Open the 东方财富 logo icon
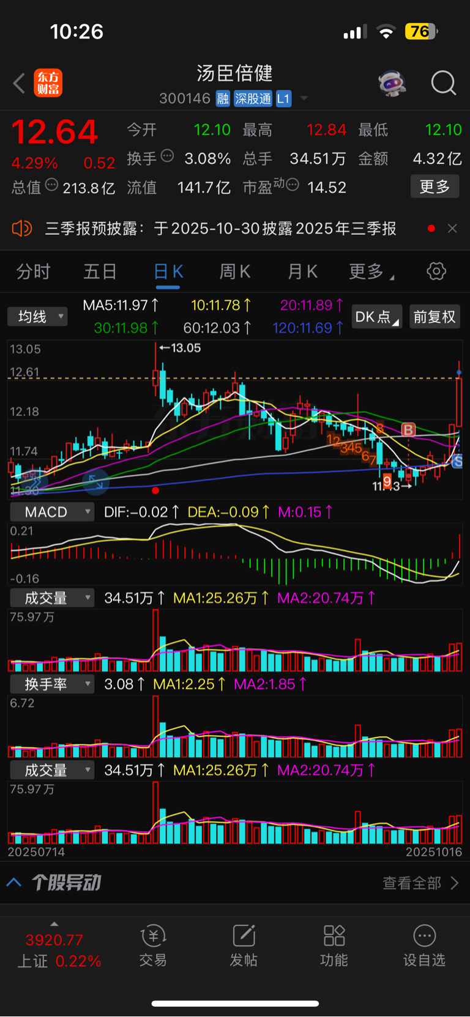Screen dimensions: 470x1017 [48, 83]
